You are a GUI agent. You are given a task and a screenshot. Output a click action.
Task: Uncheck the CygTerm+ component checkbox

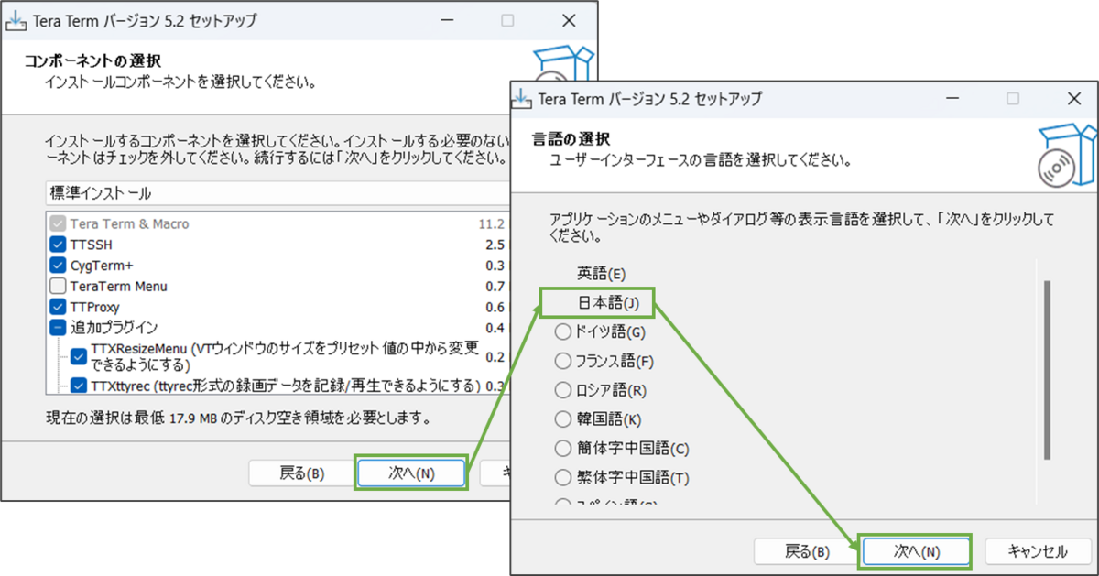58,266
